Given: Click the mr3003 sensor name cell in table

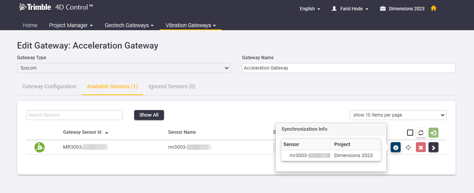Looking at the screenshot, I should 190,147.
